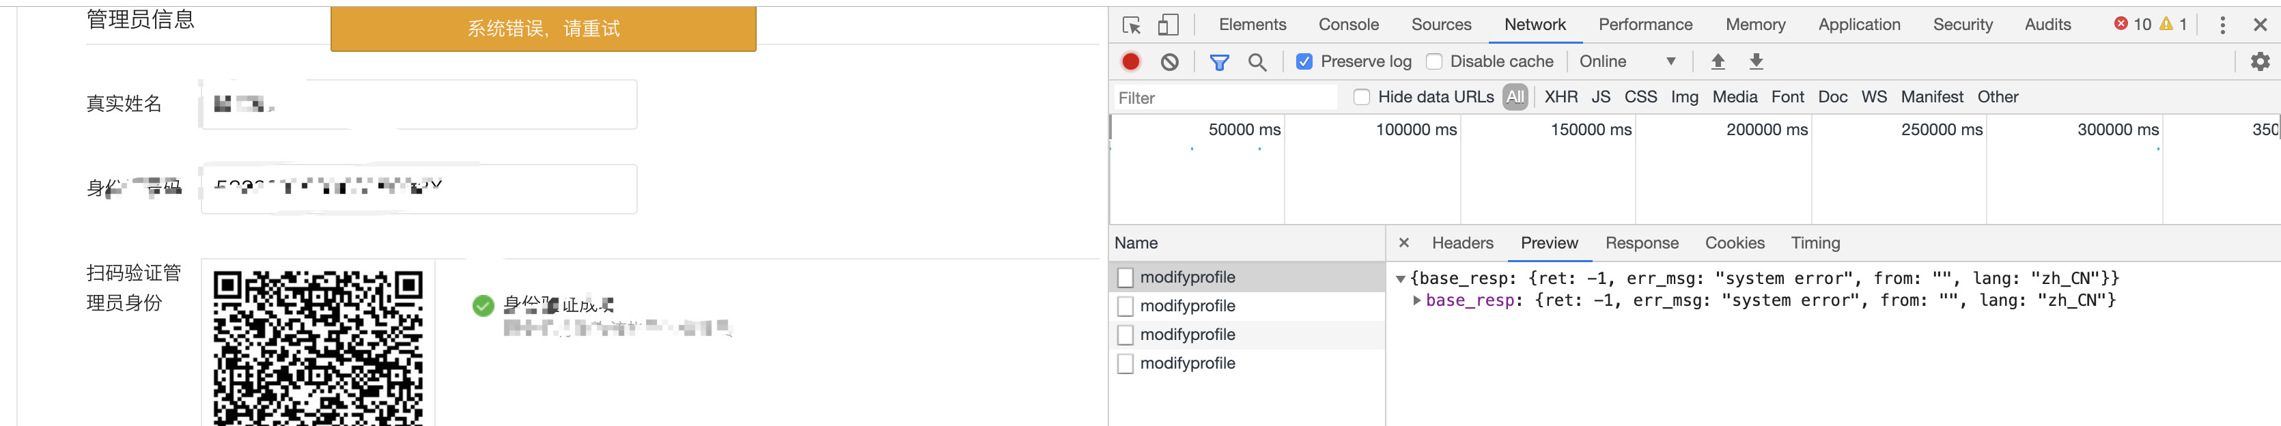
Task: Show the request Preview tab
Action: coord(1549,242)
